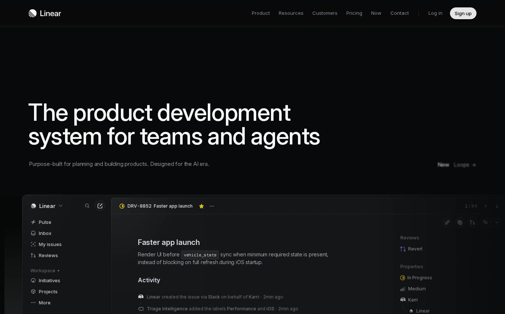Screen dimensions: 505x314
Task: Toggle the favorite star on the issue
Action: coord(201,206)
